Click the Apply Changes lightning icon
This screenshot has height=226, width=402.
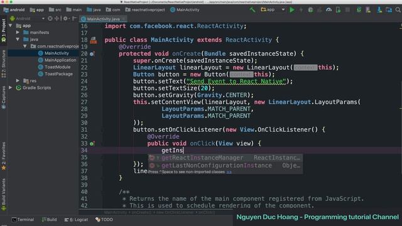coord(301,10)
